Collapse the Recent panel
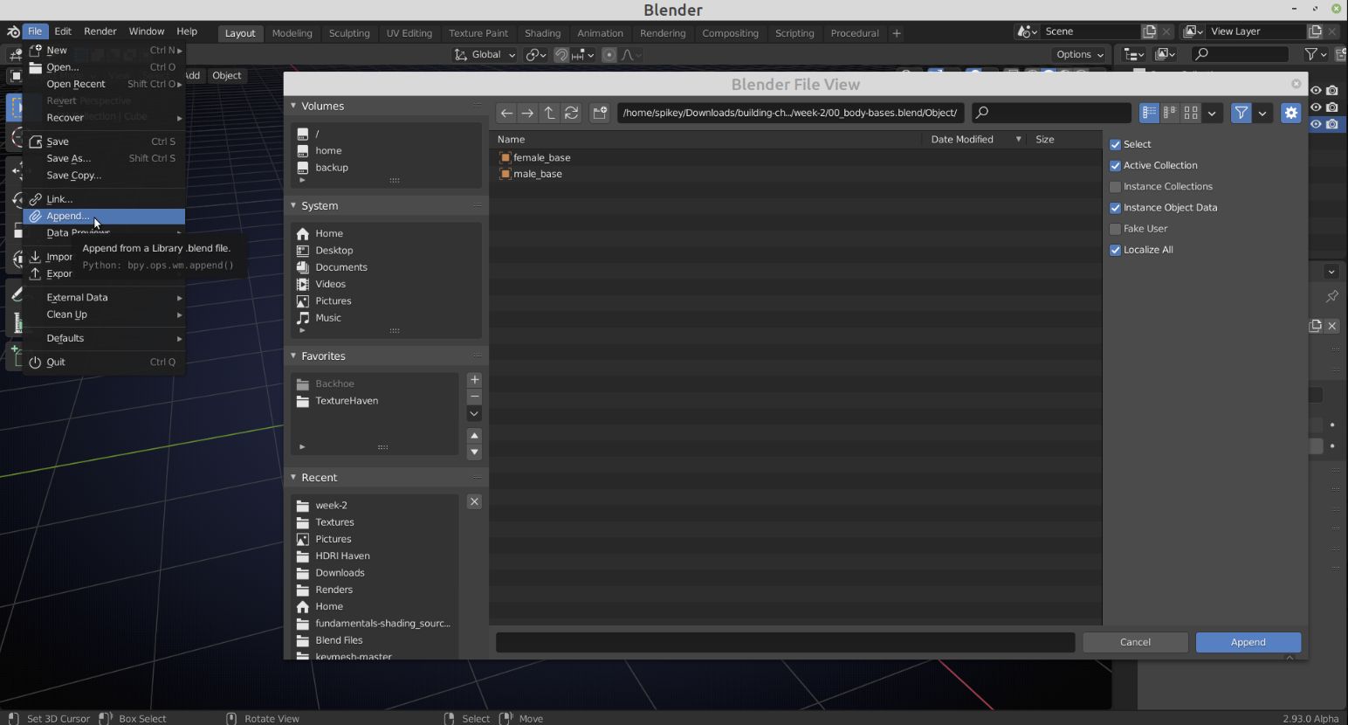 pos(293,477)
